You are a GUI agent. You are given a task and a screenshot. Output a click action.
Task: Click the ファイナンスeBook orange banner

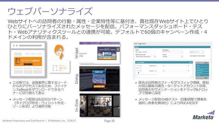pyautogui.click(x=28, y=61)
